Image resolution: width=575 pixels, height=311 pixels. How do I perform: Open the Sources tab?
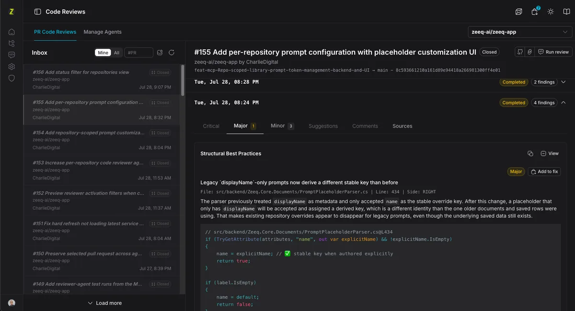click(x=402, y=126)
